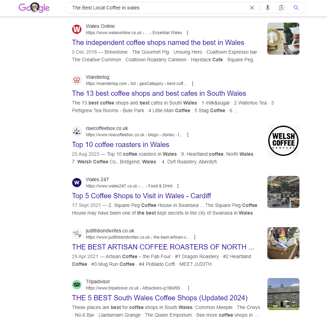This screenshot has width=327, height=324.
Task: Click the 'Wales 247' site name
Action: tap(97, 179)
